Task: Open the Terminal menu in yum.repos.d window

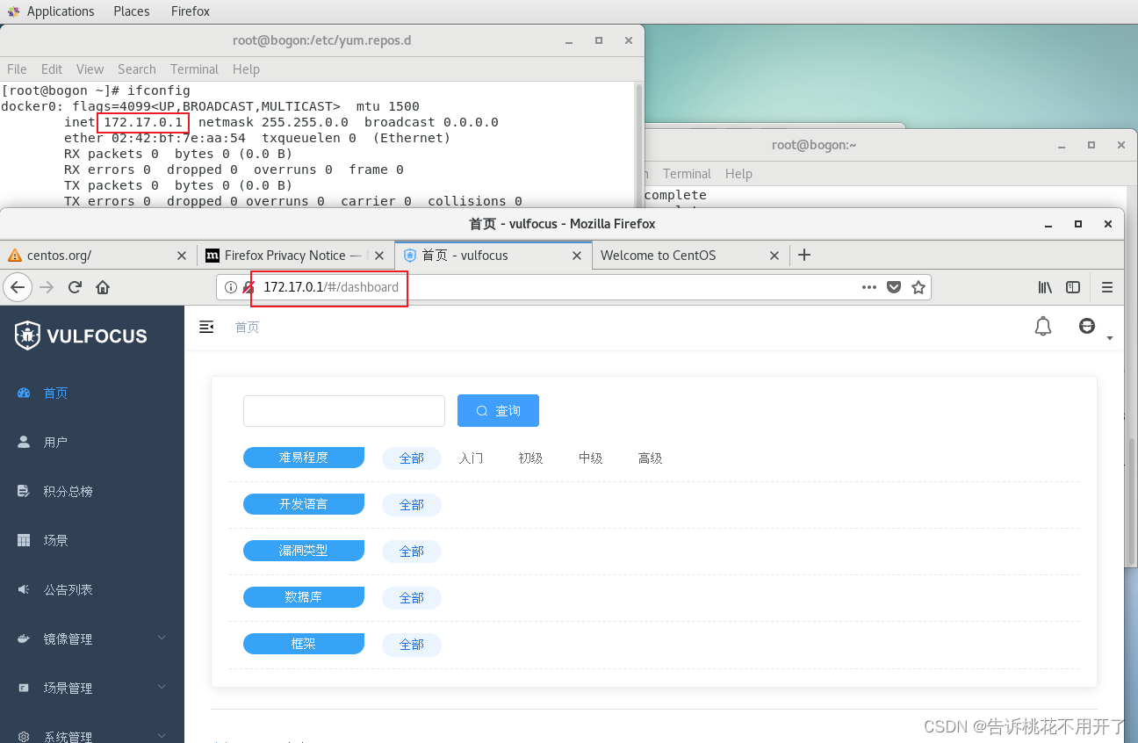Action: (194, 69)
